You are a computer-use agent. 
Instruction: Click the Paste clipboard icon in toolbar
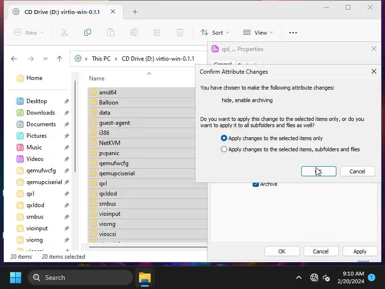[x=111, y=32]
